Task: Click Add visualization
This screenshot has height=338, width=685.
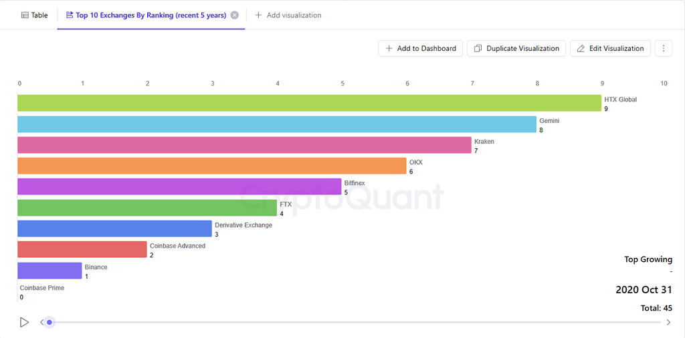Action: click(288, 15)
